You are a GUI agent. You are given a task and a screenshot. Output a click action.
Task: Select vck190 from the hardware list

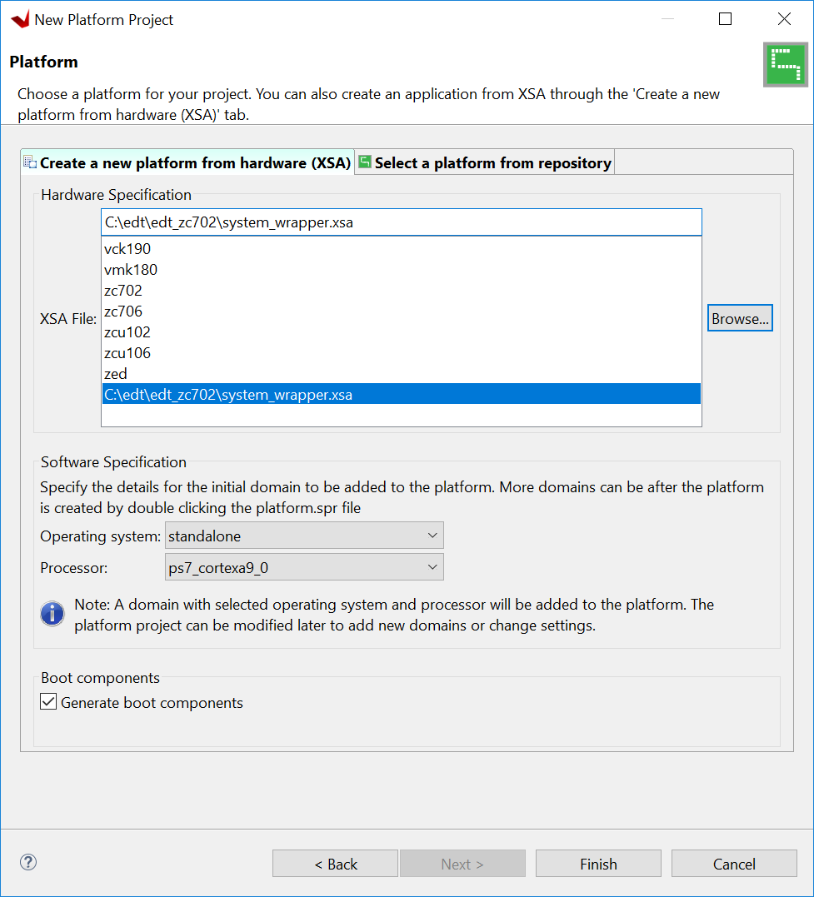(127, 249)
